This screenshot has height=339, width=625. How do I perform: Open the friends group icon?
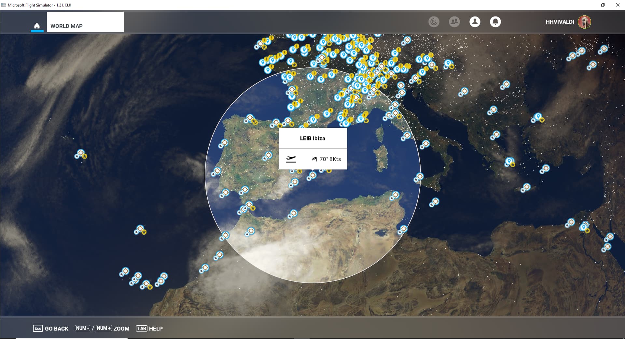click(x=454, y=22)
